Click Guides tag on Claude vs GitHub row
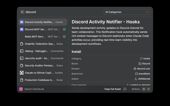 point(59,73)
